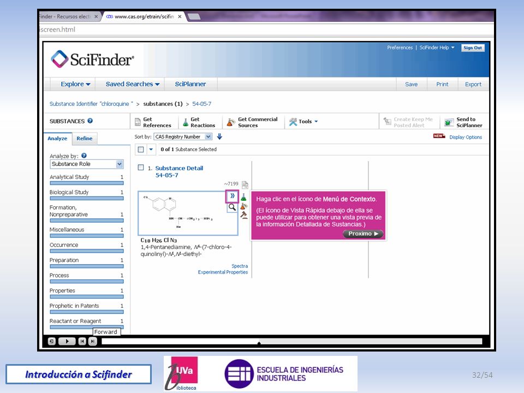The image size is (524, 393).
Task: Click the ~7199 references count
Action: (x=231, y=184)
